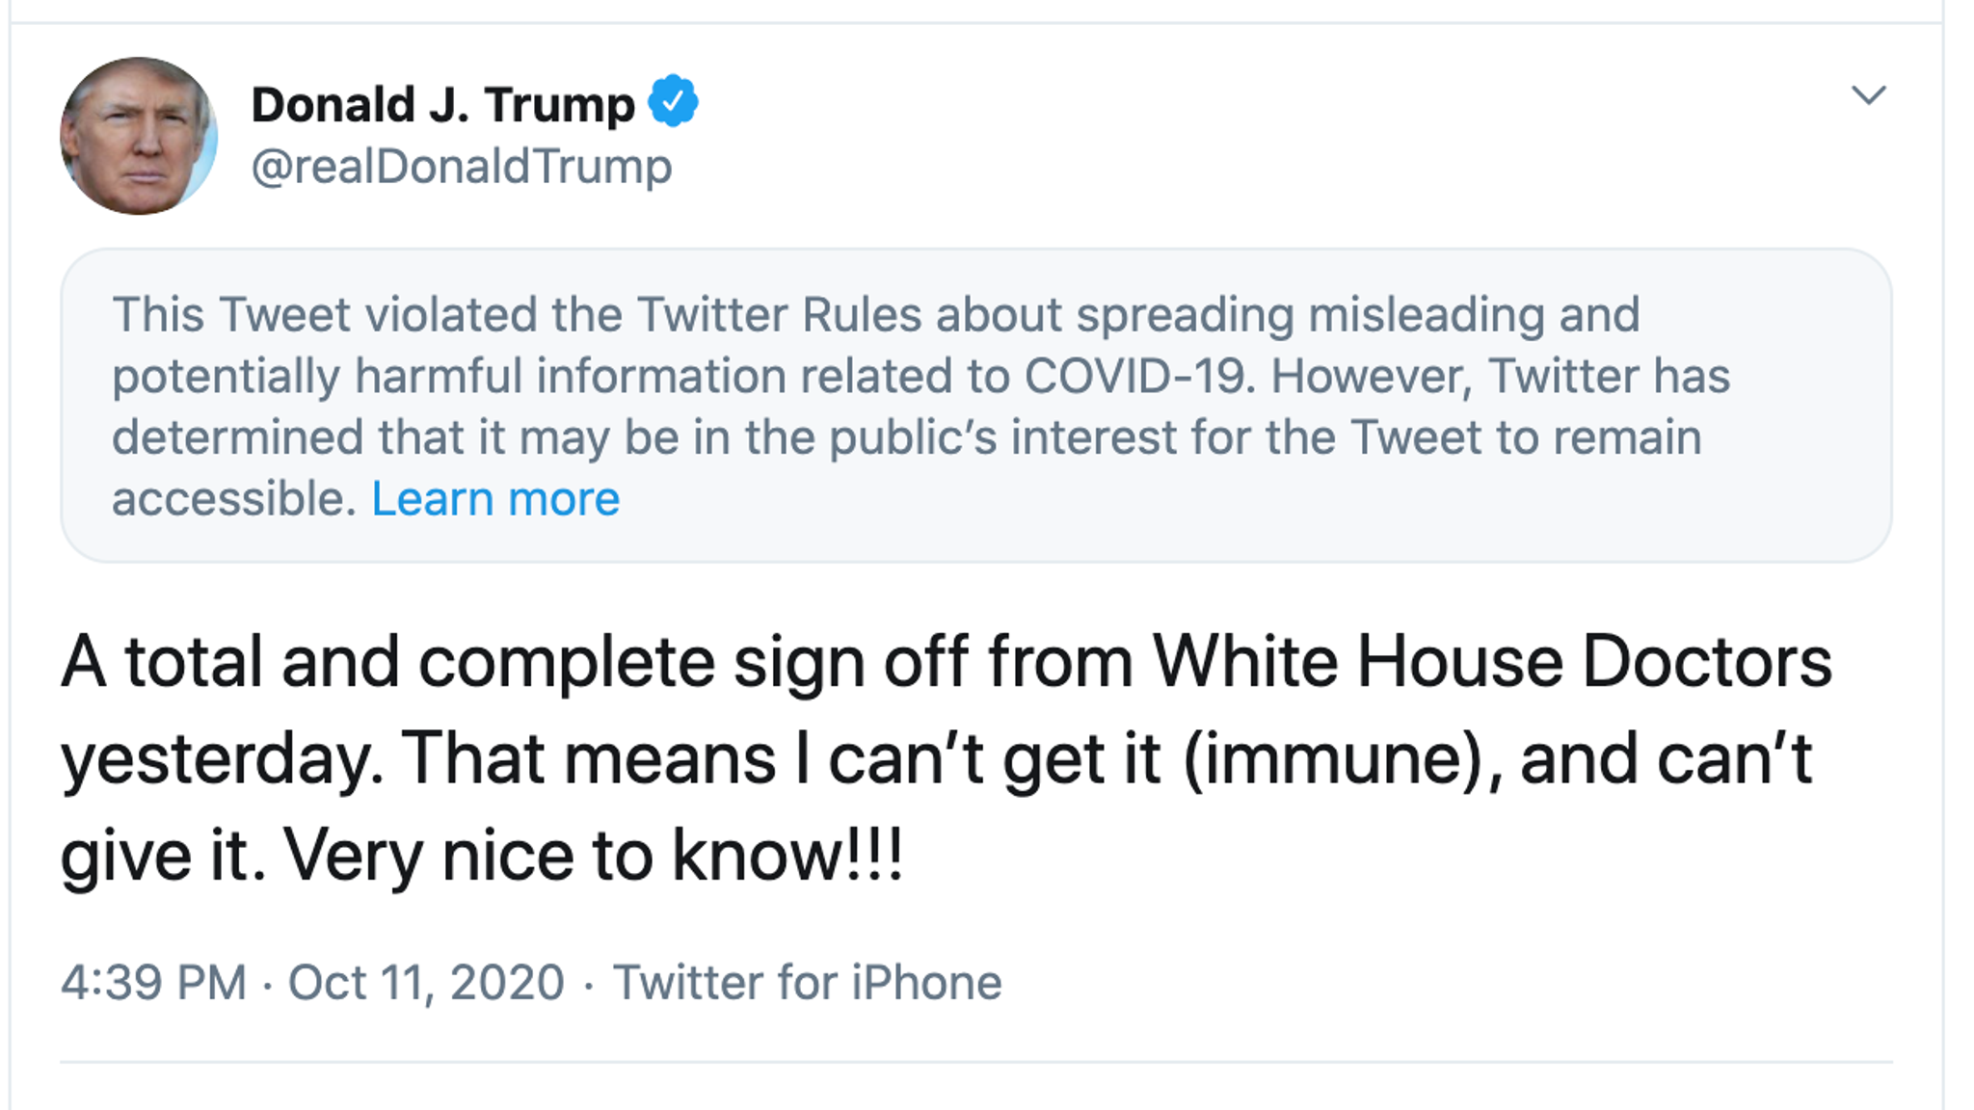The height and width of the screenshot is (1110, 1974).
Task: Follow the Learn more link
Action: (495, 499)
